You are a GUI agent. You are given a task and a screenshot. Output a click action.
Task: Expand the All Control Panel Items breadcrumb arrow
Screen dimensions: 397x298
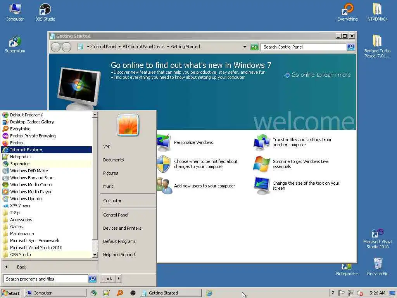click(x=168, y=47)
